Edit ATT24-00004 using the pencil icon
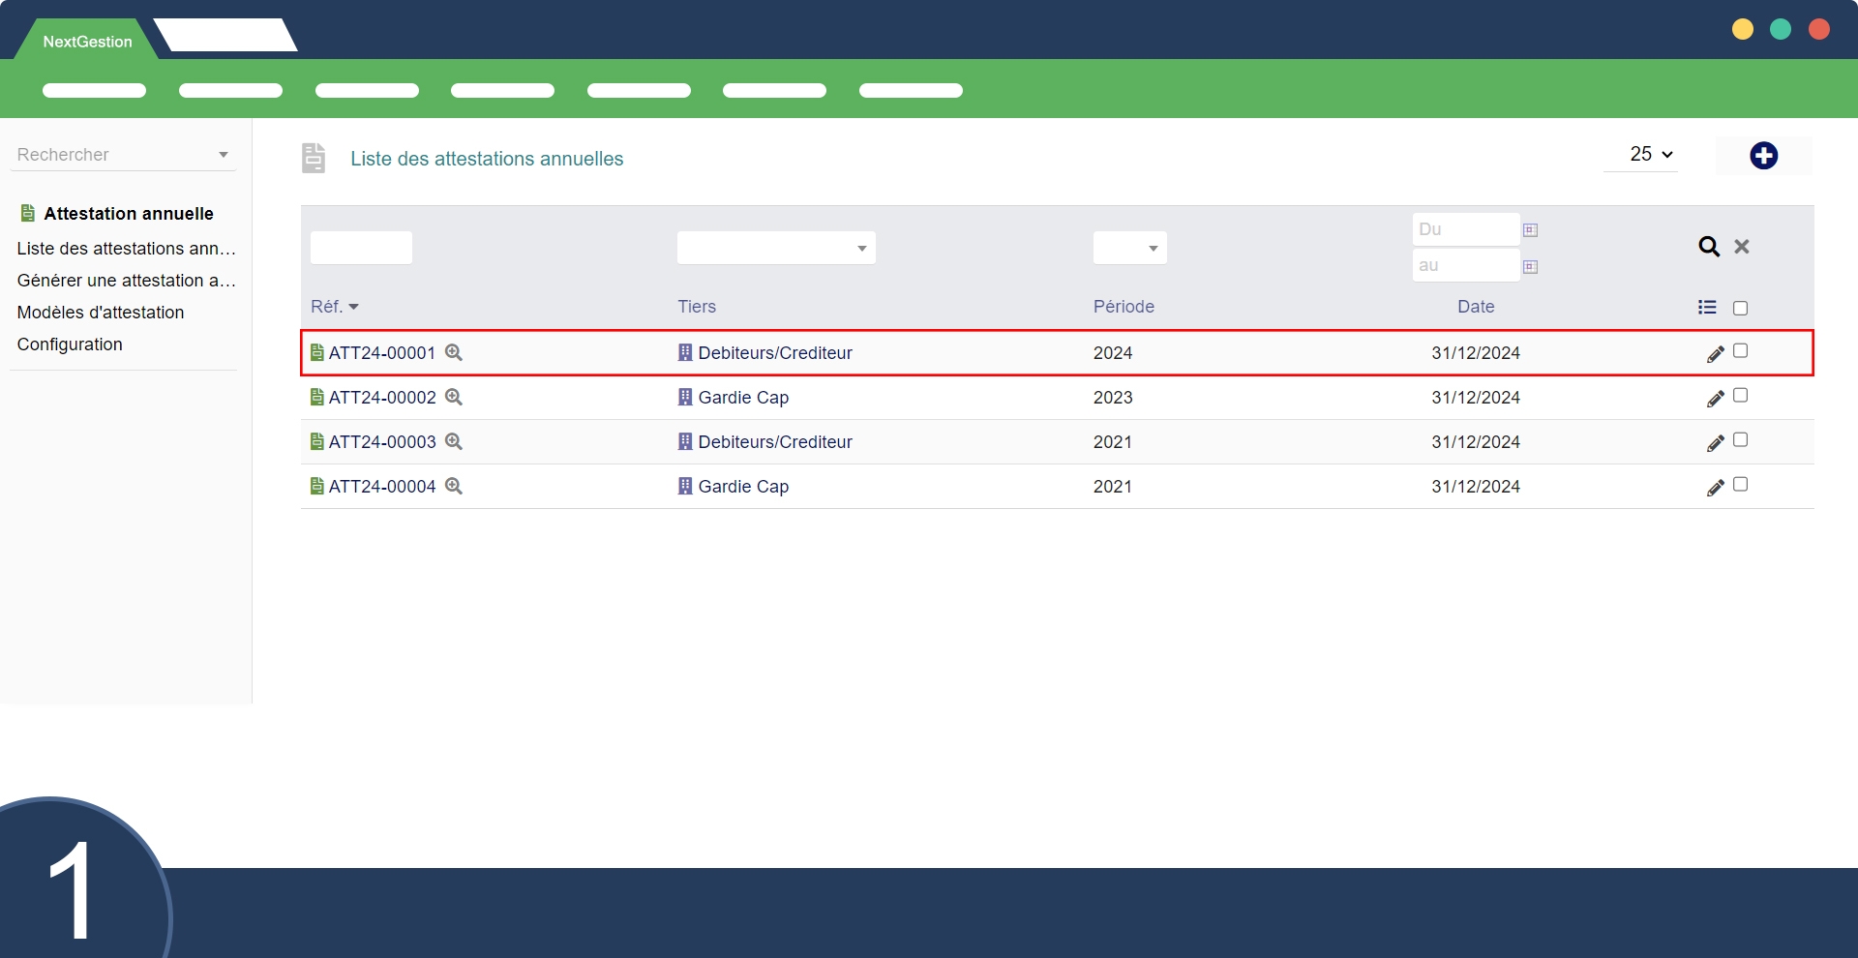Screen dimensions: 1858x958 [1715, 488]
